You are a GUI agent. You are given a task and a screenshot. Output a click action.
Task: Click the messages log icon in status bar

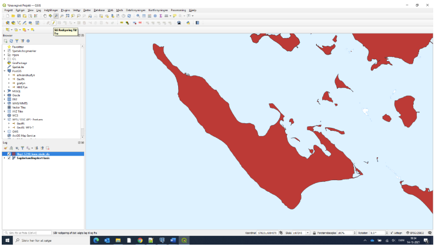click(430, 233)
